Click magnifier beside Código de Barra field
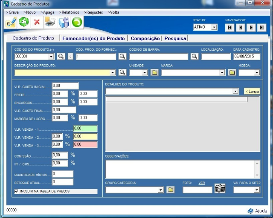 (195, 56)
